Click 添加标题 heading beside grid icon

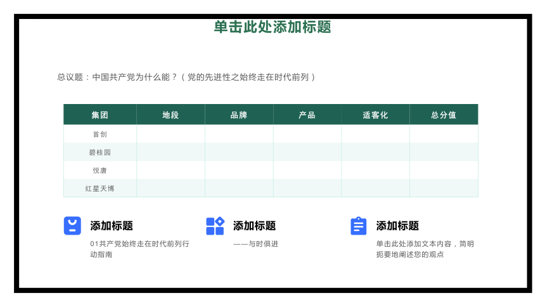254,226
